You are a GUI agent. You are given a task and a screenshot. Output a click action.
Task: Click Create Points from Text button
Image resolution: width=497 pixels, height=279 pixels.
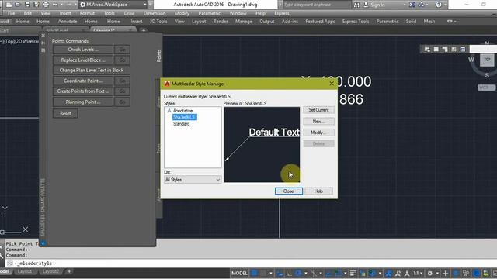(83, 91)
